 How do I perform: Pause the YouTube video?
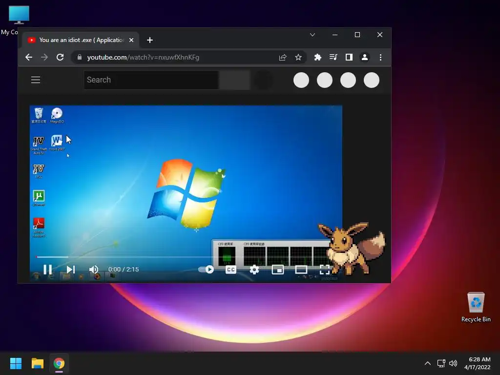[47, 270]
